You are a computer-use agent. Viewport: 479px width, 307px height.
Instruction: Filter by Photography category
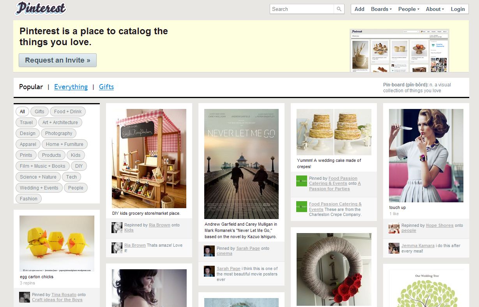[58, 133]
